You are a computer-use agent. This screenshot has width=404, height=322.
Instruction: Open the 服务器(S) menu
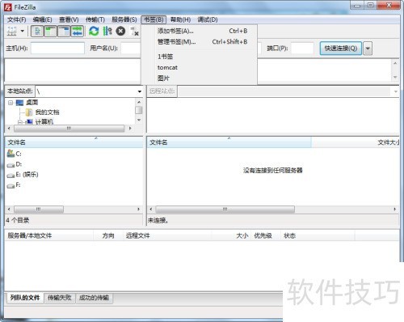pos(124,19)
